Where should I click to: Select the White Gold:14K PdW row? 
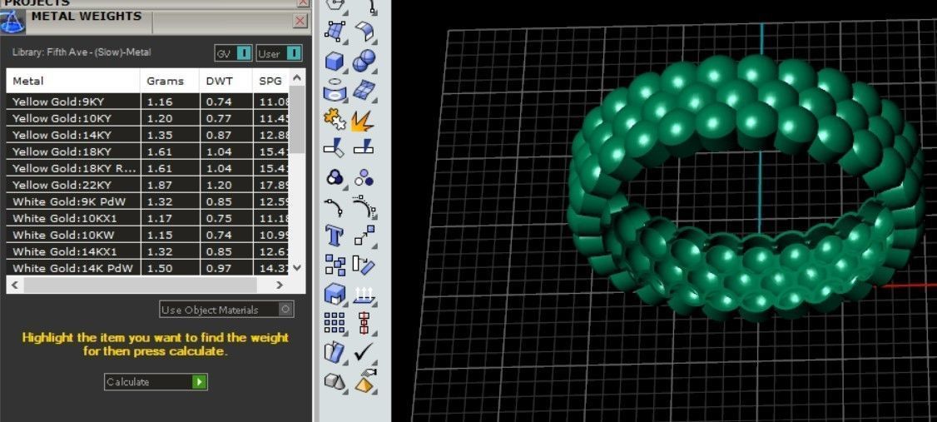tap(147, 268)
